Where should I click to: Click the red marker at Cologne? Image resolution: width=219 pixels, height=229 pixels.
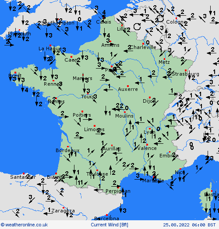click(x=176, y=18)
